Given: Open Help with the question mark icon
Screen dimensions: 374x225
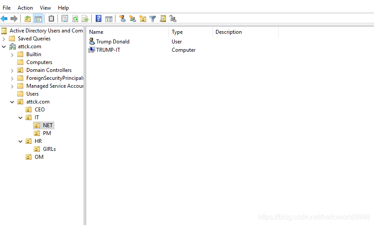Looking at the screenshot, I should click(x=98, y=18).
